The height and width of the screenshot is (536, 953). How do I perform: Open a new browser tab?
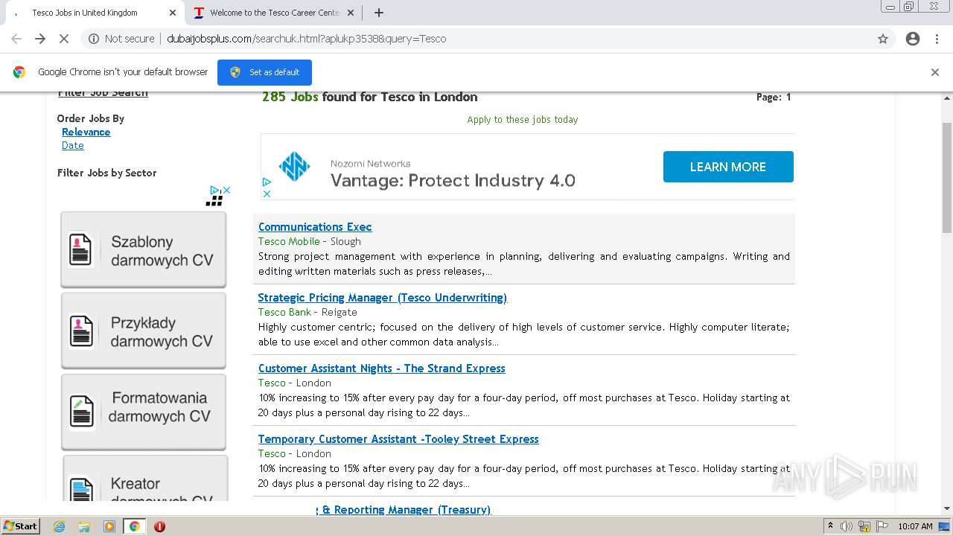(379, 13)
